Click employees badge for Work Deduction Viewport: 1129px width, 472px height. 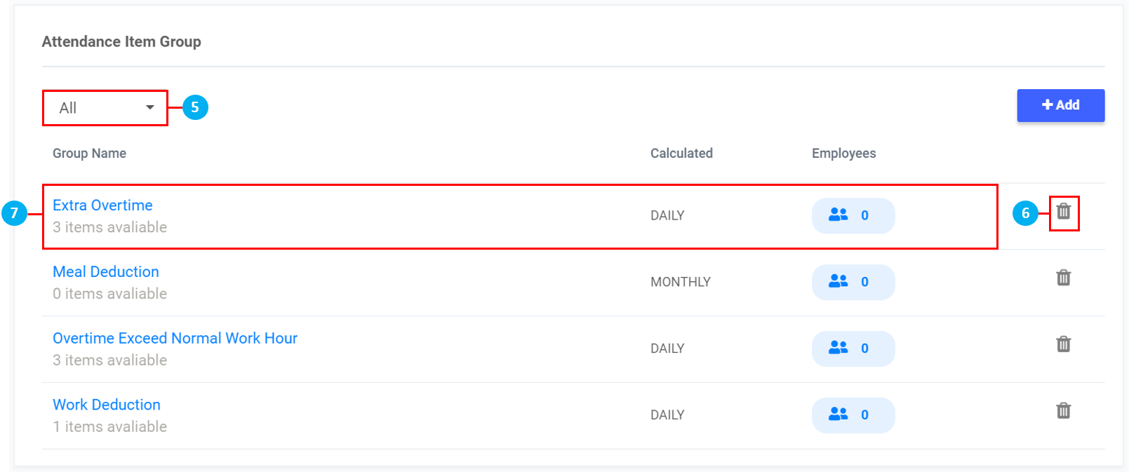pos(853,415)
